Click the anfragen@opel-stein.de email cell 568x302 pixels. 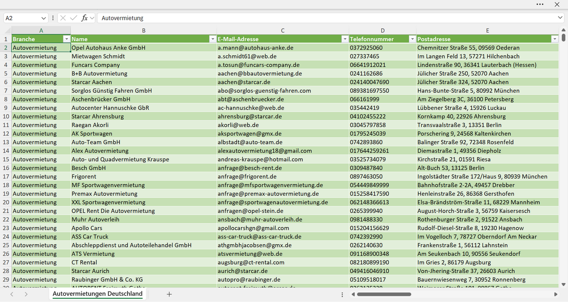pyautogui.click(x=283, y=211)
